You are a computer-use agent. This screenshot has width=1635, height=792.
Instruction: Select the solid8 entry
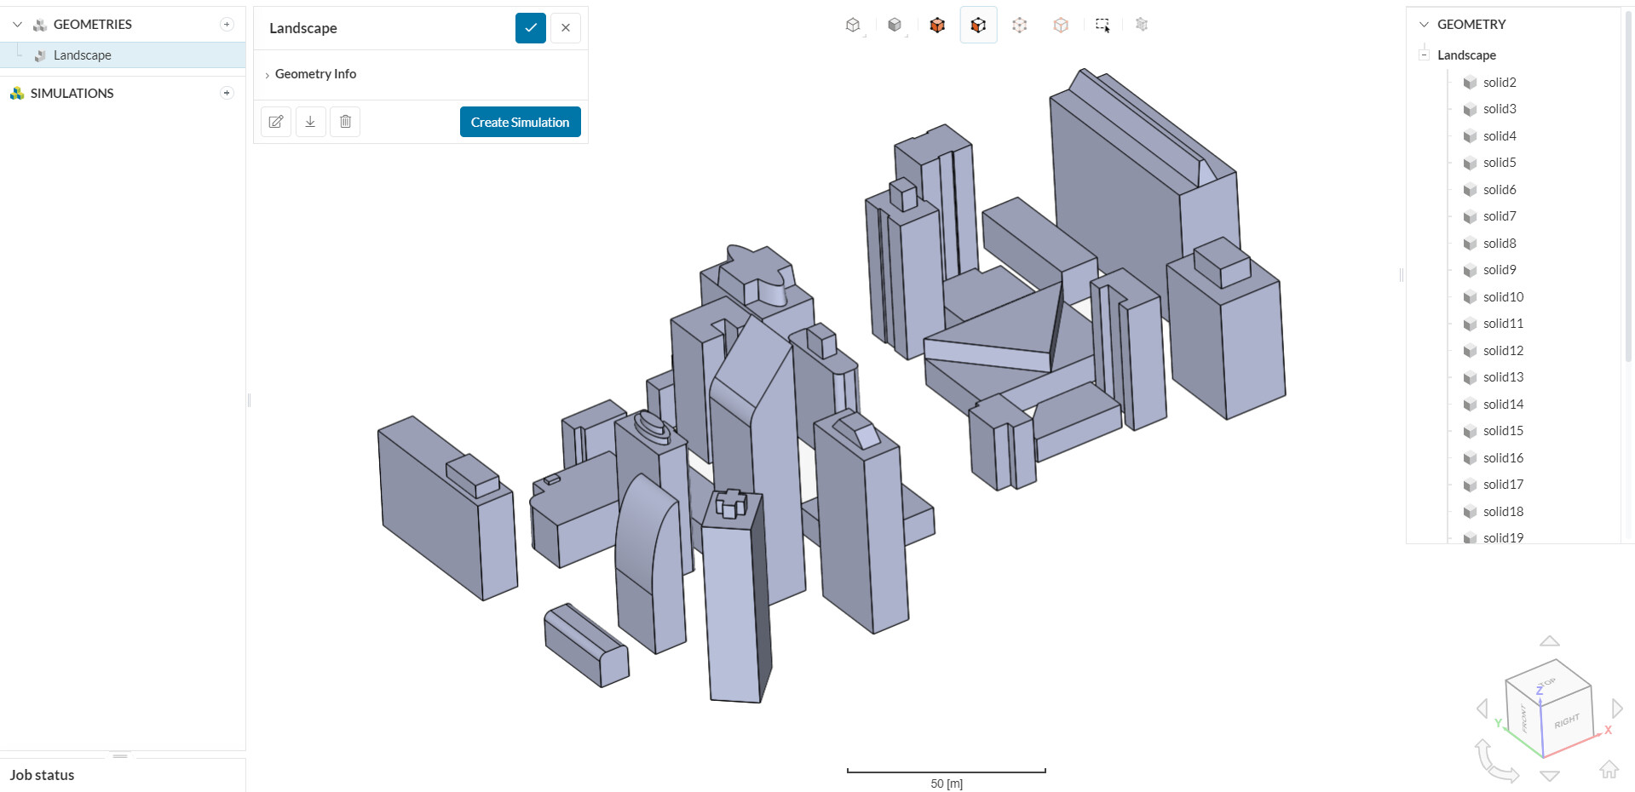click(1500, 244)
